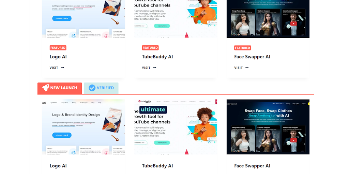Screen dimensions: 349x174
Task: Click the rocket icon in New Launch tab
Action: tap(46, 88)
